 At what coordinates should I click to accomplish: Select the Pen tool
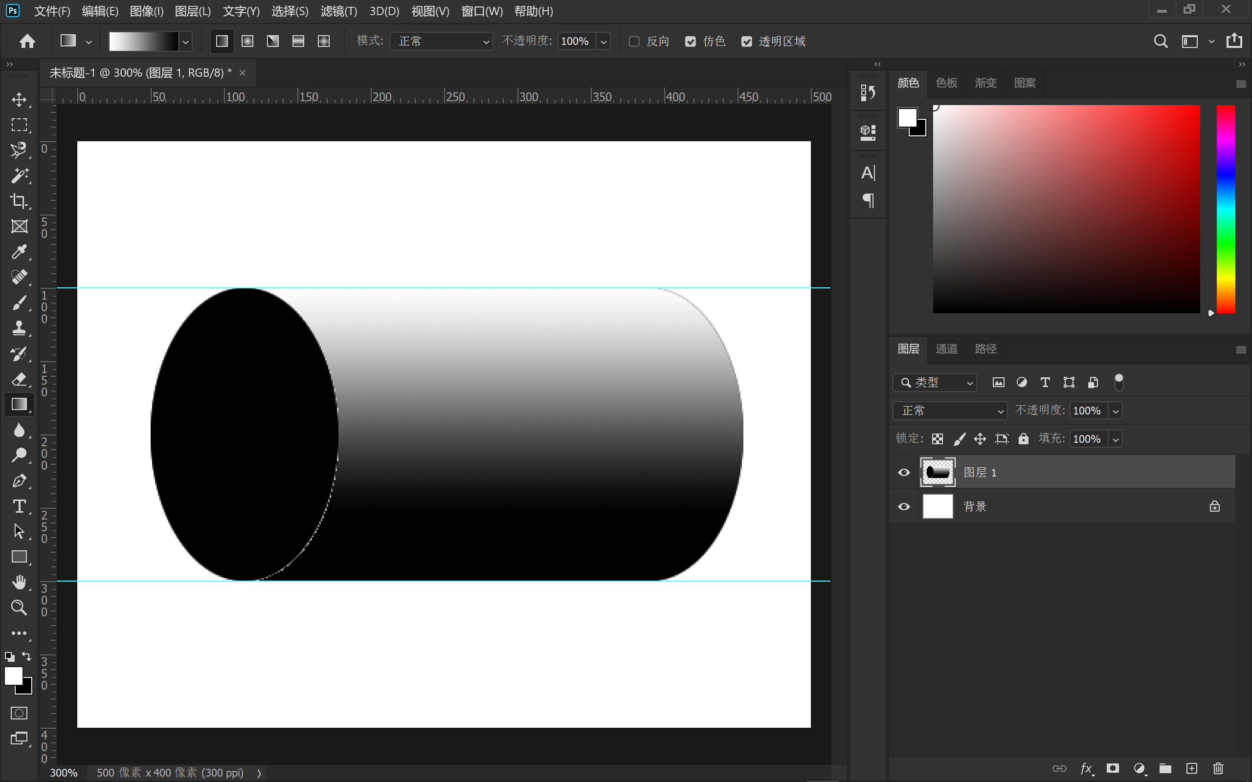[19, 480]
